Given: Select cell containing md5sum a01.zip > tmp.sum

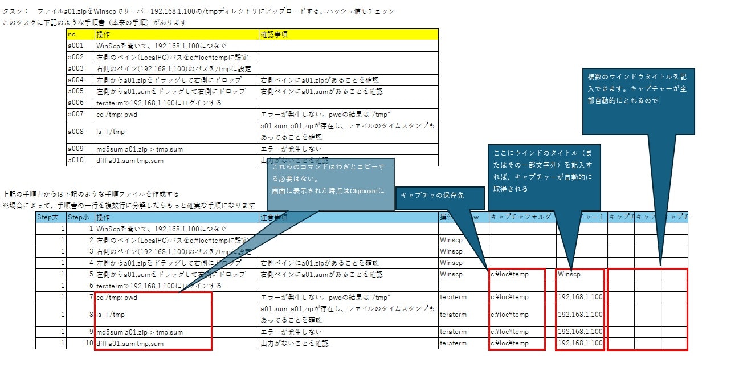Looking at the screenshot, I should point(142,331).
